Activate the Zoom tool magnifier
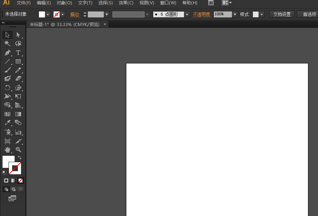This screenshot has width=318, height=216. (x=18, y=150)
